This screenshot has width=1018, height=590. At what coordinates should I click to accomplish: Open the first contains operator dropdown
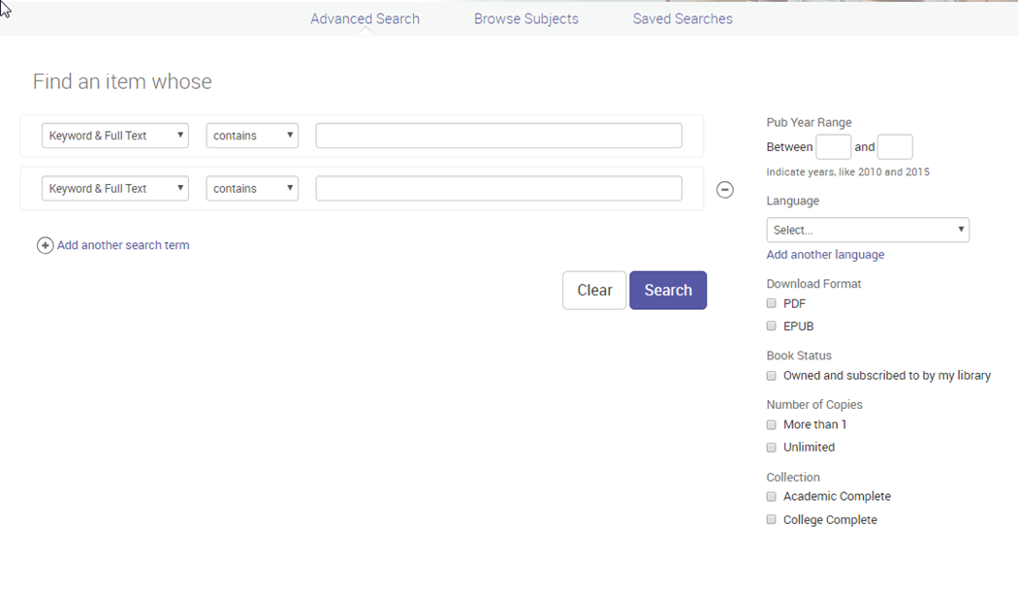pos(252,135)
